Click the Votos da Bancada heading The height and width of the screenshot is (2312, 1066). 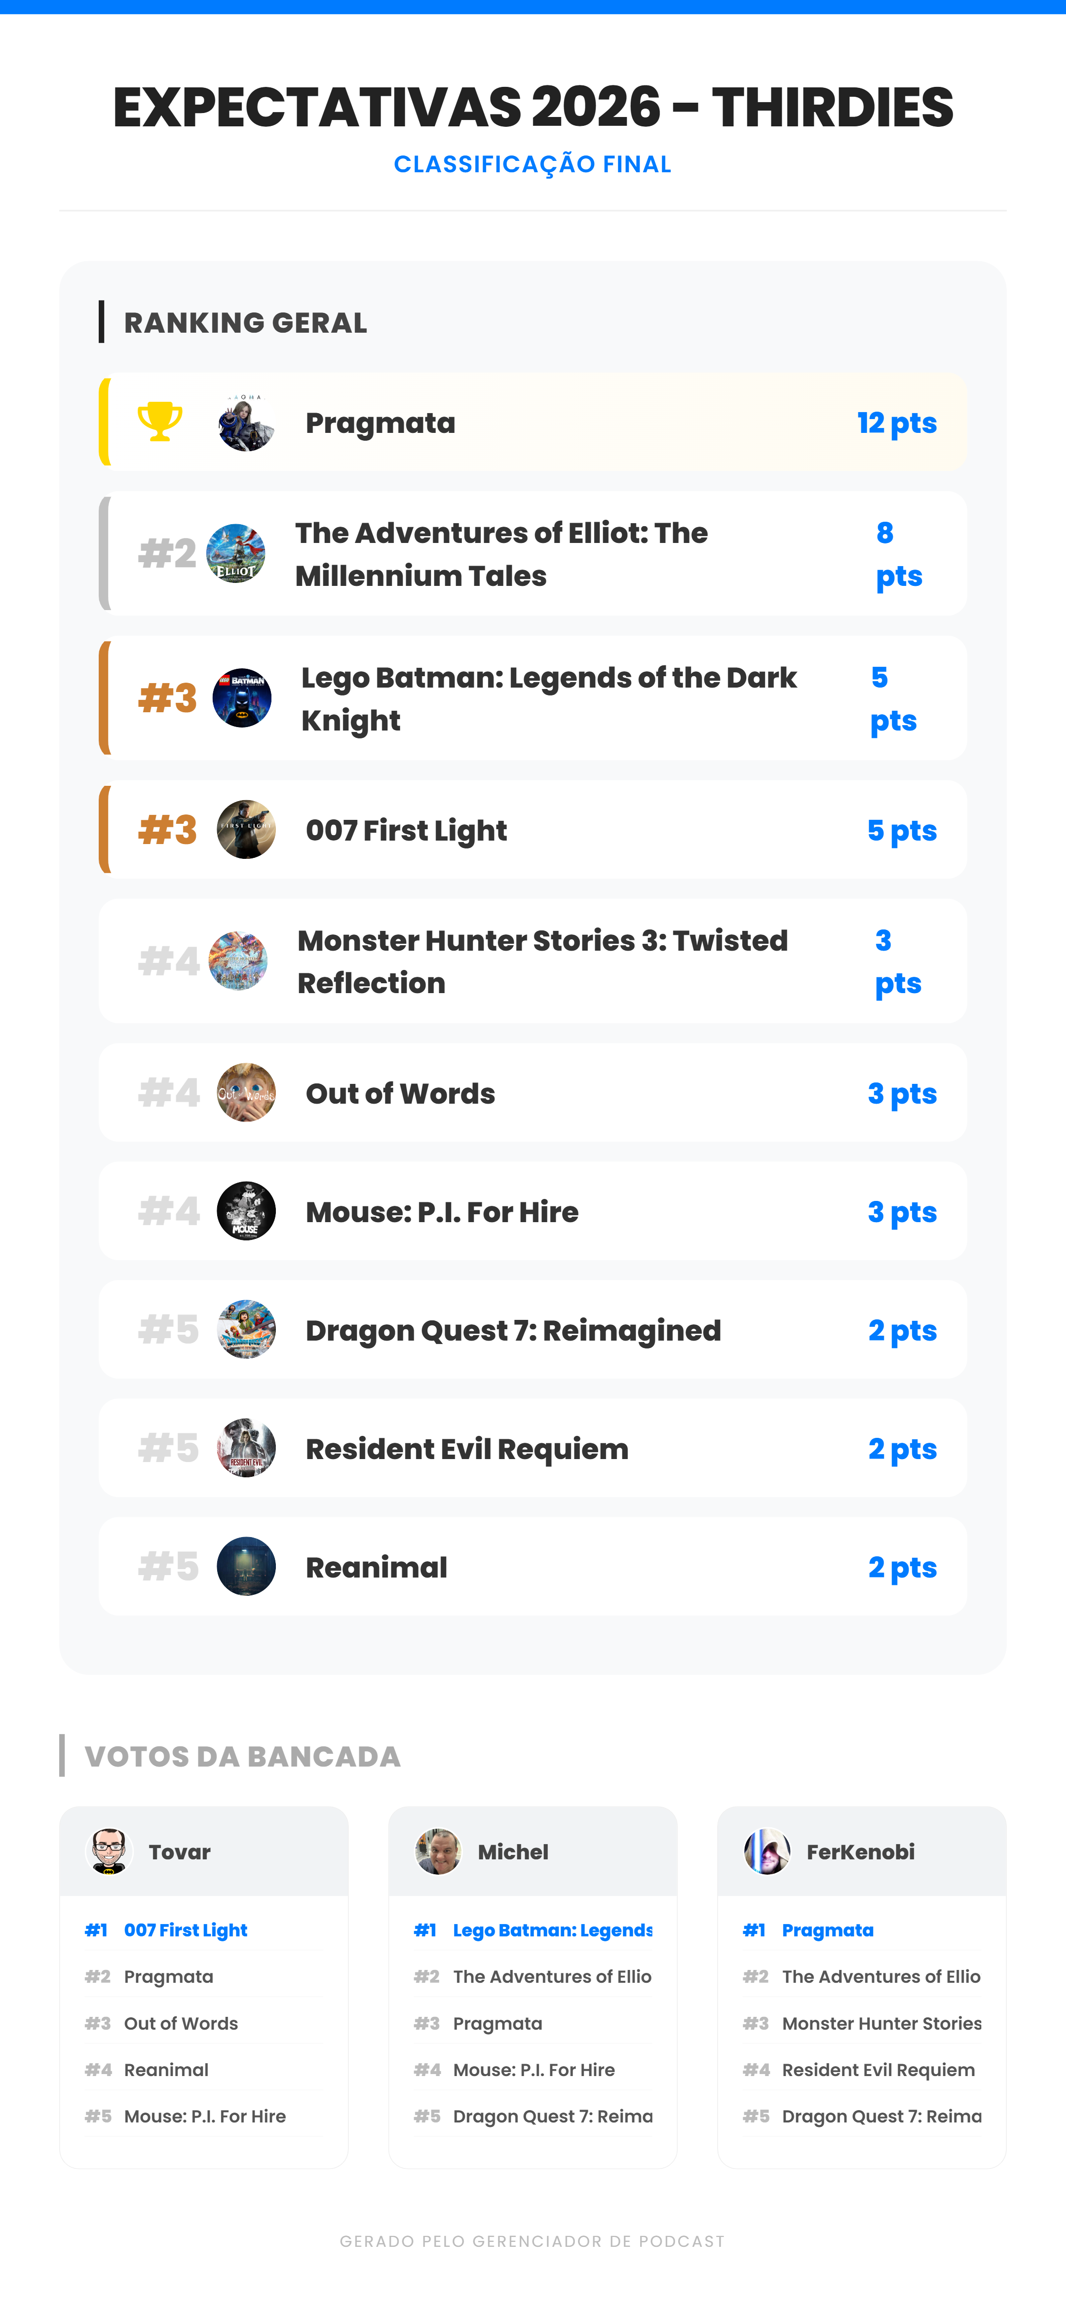pyautogui.click(x=242, y=1756)
